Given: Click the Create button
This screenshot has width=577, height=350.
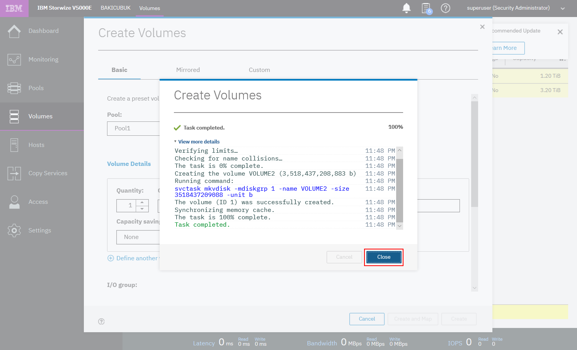Looking at the screenshot, I should (459, 319).
